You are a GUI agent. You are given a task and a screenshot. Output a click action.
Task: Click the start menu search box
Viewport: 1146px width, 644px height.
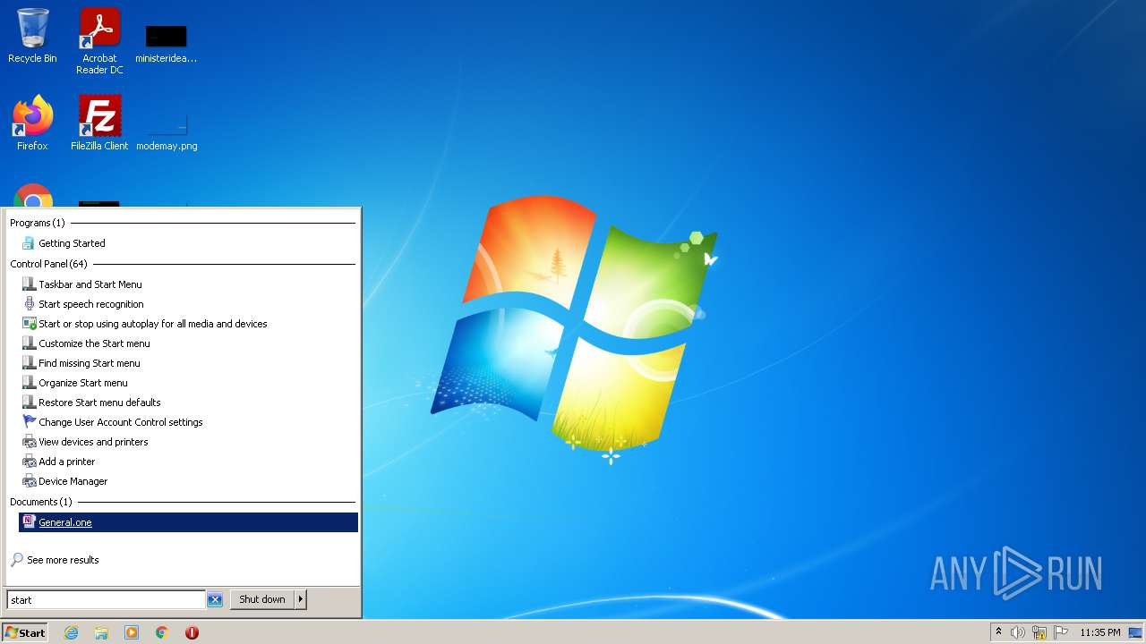[106, 600]
